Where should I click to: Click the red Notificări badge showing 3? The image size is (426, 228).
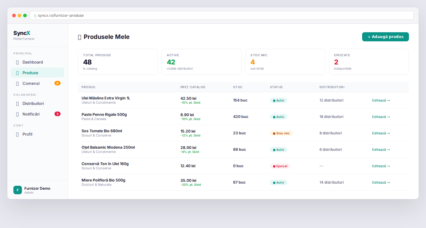(57, 114)
